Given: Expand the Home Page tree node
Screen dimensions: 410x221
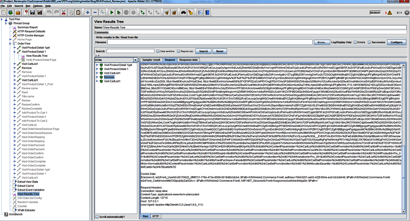Looking at the screenshot, I should coord(10,40).
